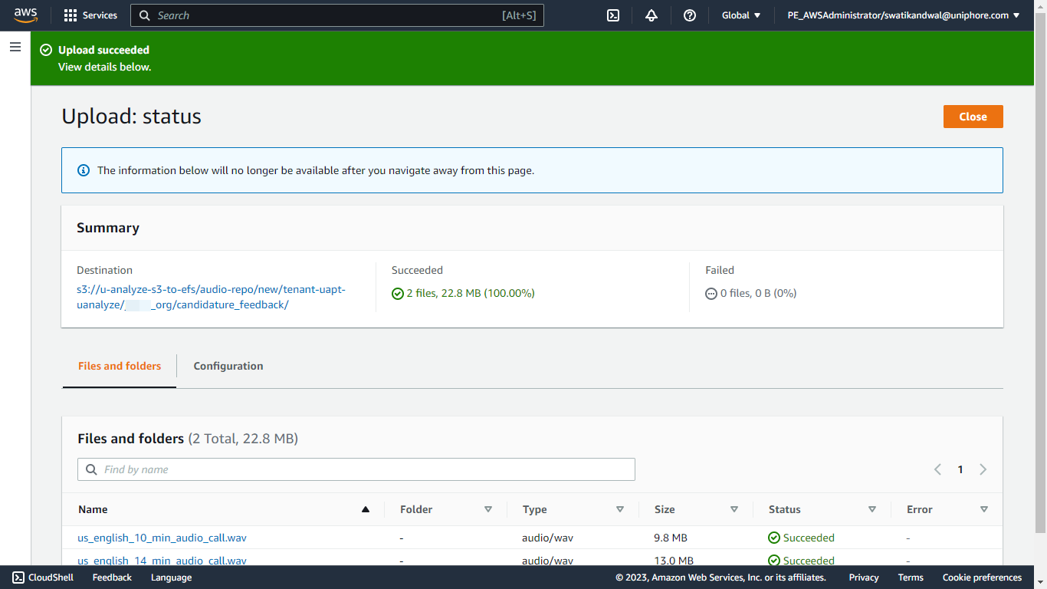Open the s3 destination path link

[212, 298]
